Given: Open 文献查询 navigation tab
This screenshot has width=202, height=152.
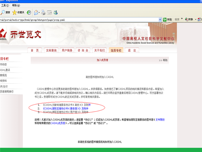Looking at the screenshot, I should tap(51, 50).
